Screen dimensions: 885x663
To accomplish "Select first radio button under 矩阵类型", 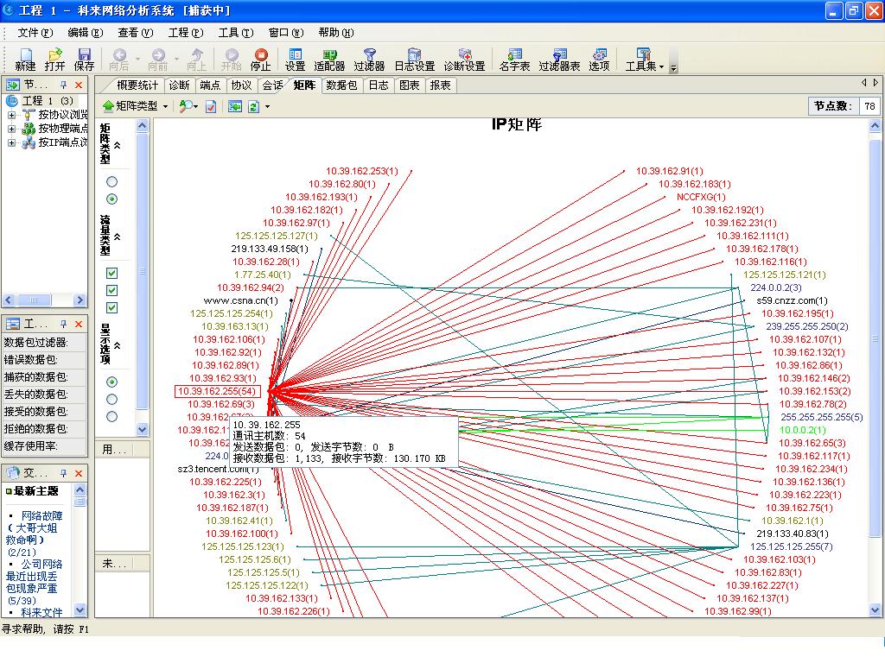I will pyautogui.click(x=111, y=182).
